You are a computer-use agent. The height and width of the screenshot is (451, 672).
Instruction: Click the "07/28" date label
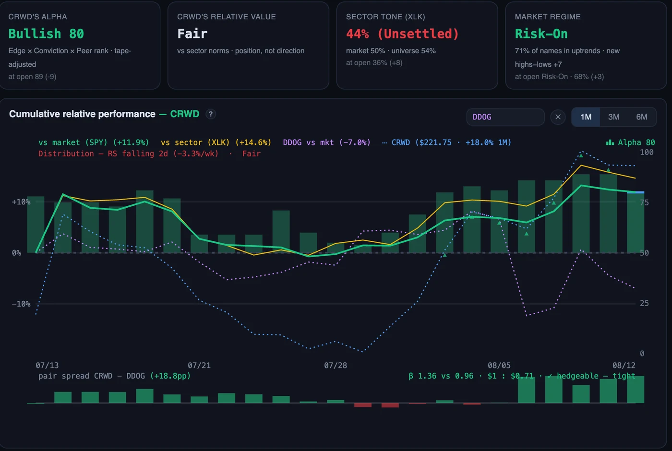[x=335, y=365]
